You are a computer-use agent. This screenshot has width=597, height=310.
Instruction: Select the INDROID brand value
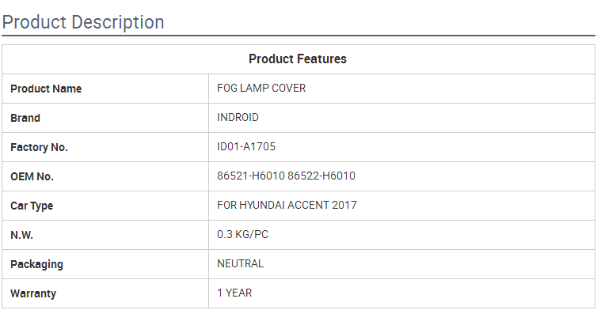(x=238, y=117)
